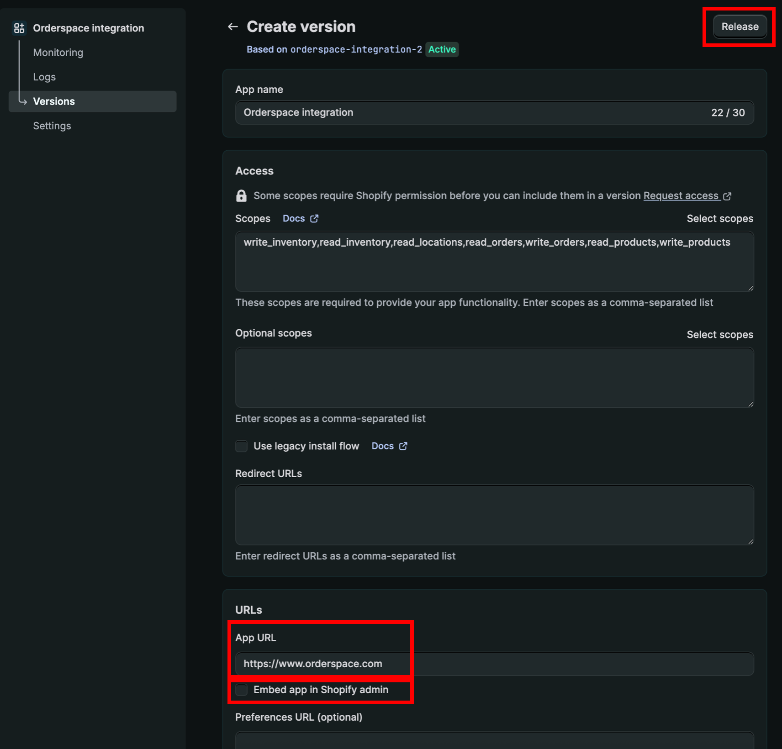The image size is (782, 749).
Task: Click the Optional scopes label
Action: click(x=274, y=333)
